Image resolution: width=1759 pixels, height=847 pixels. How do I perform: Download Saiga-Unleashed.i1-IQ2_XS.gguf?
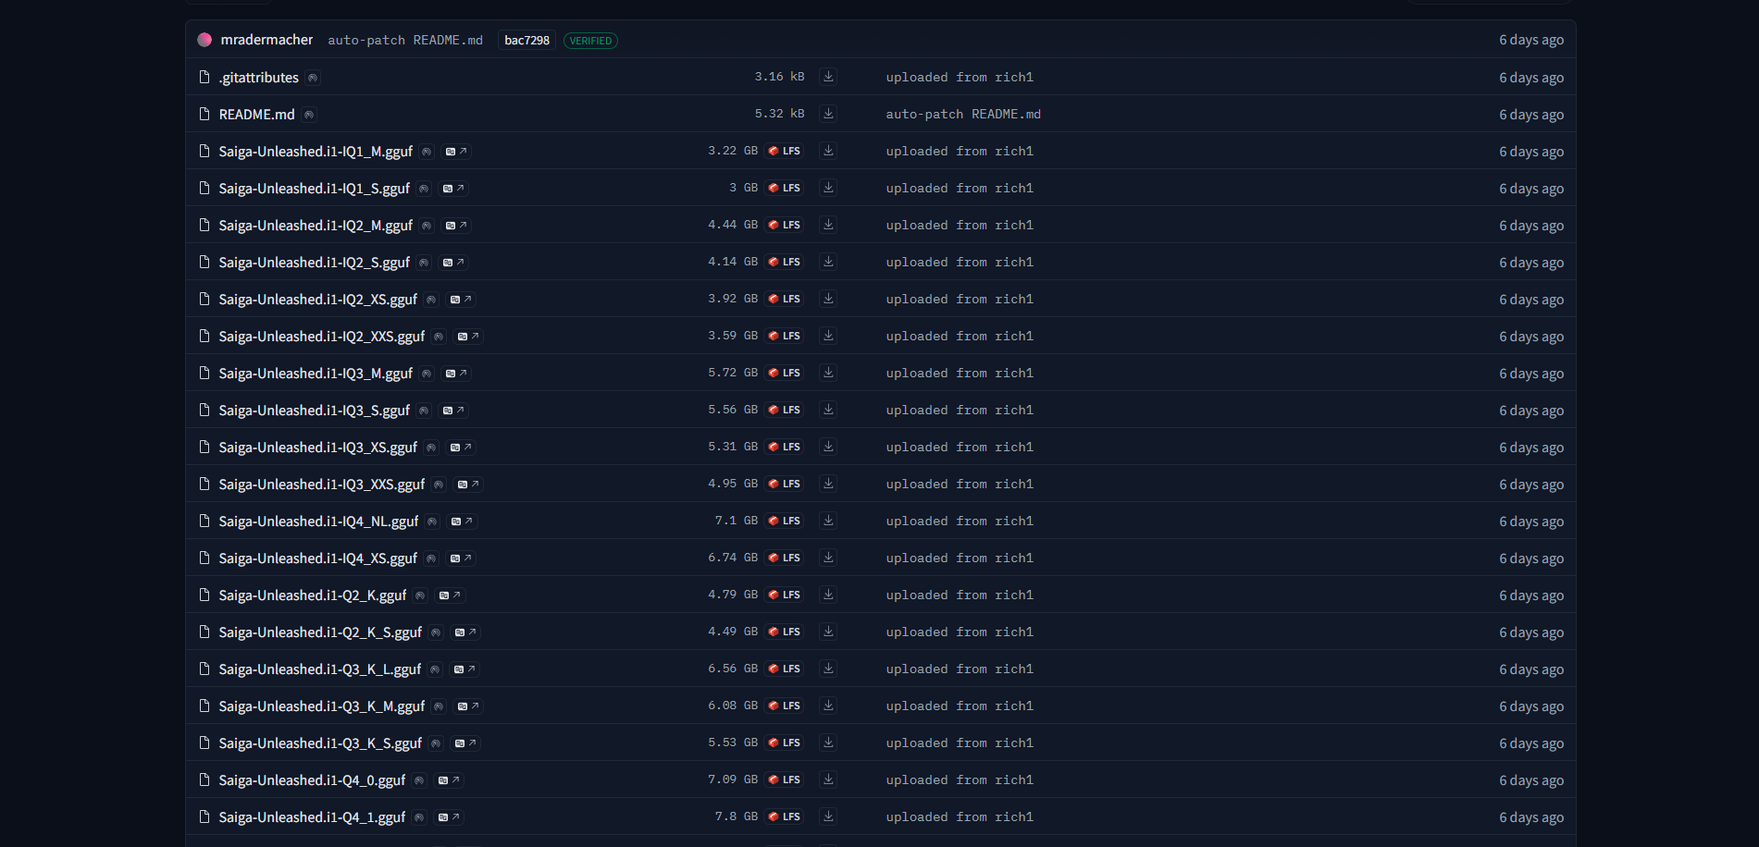click(828, 299)
